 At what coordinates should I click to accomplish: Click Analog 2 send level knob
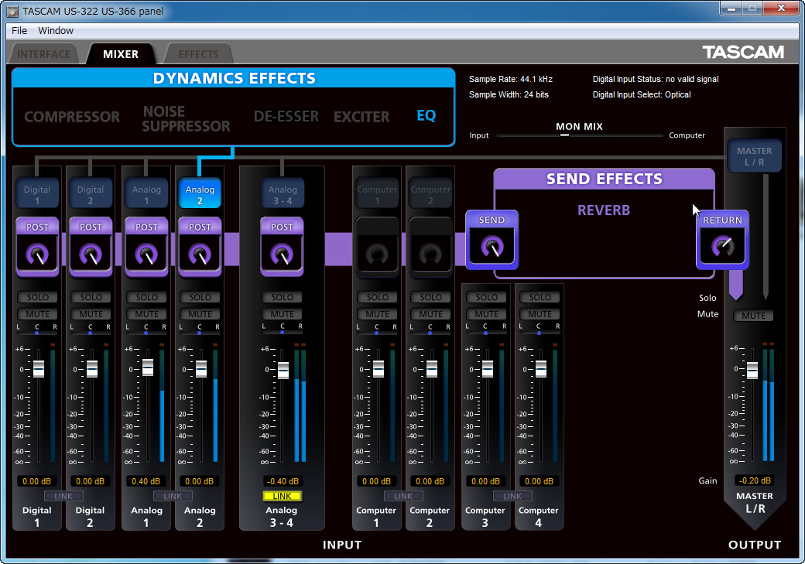200,254
